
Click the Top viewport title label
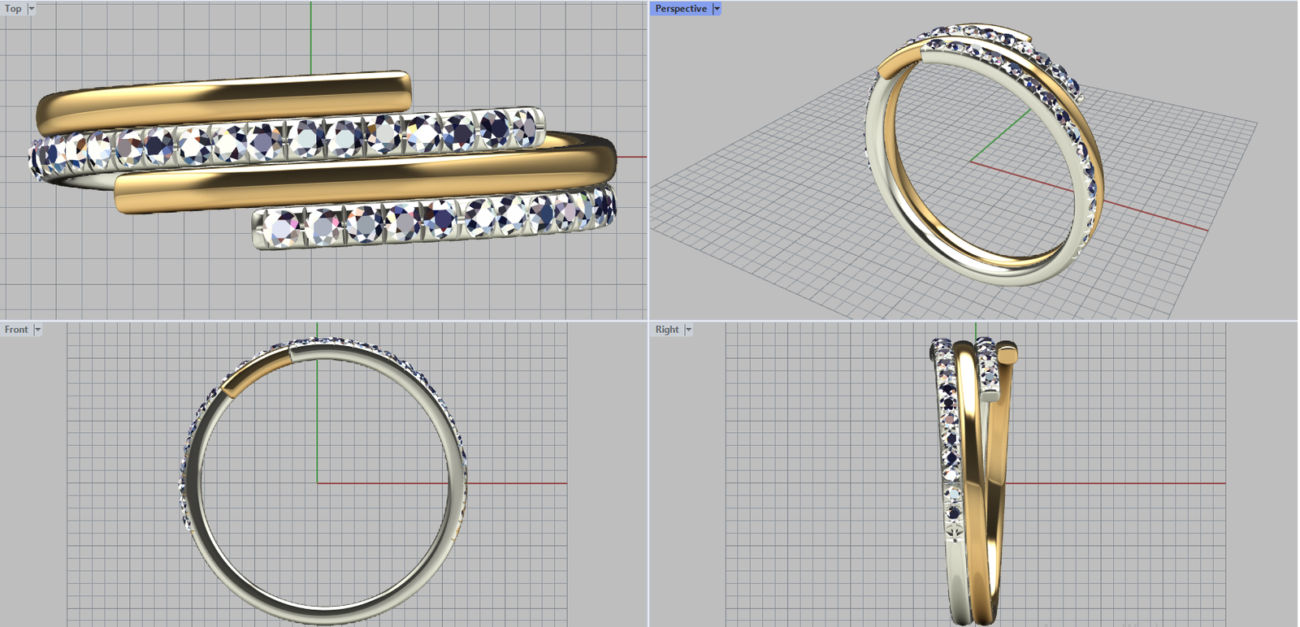pyautogui.click(x=13, y=9)
